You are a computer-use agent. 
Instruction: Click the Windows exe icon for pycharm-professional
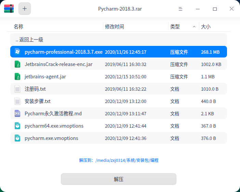[x=17, y=52]
